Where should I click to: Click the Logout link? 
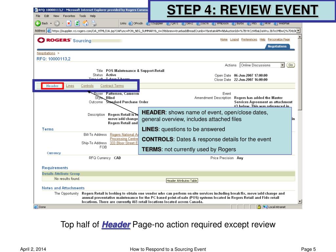234,39
